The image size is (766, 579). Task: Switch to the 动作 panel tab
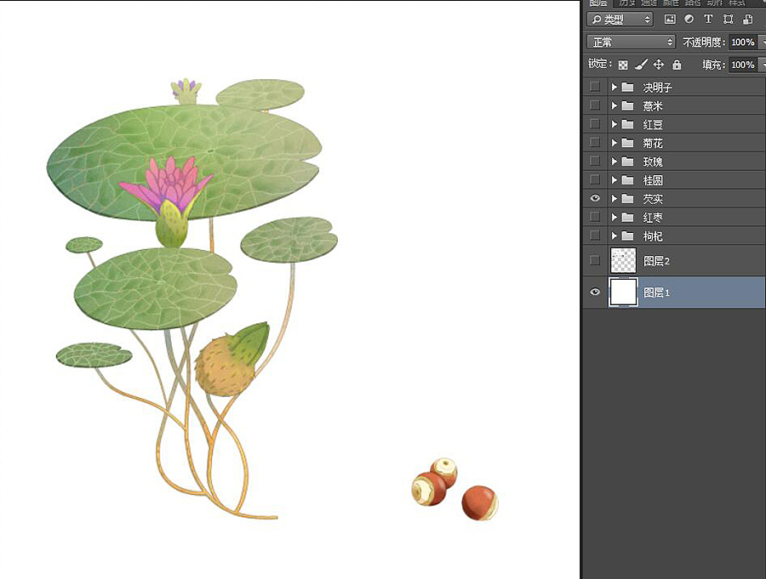pos(714,3)
